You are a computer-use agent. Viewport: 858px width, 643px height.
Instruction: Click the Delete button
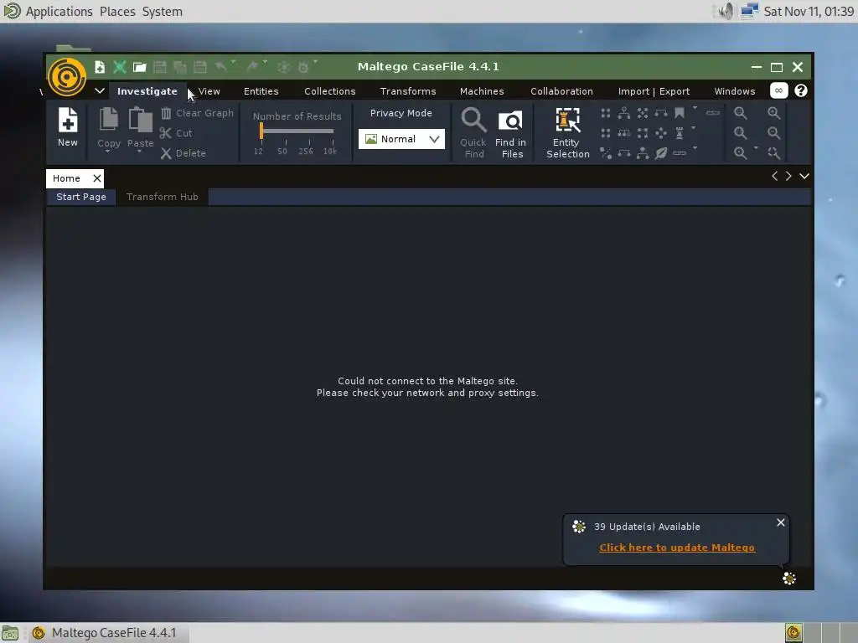coord(183,153)
